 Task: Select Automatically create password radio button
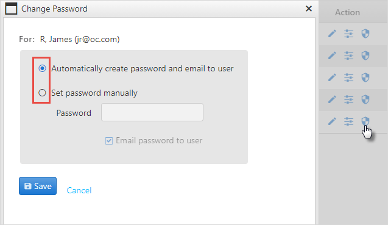pos(42,68)
